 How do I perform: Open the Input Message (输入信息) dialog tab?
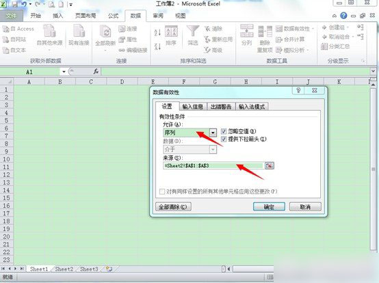point(193,107)
